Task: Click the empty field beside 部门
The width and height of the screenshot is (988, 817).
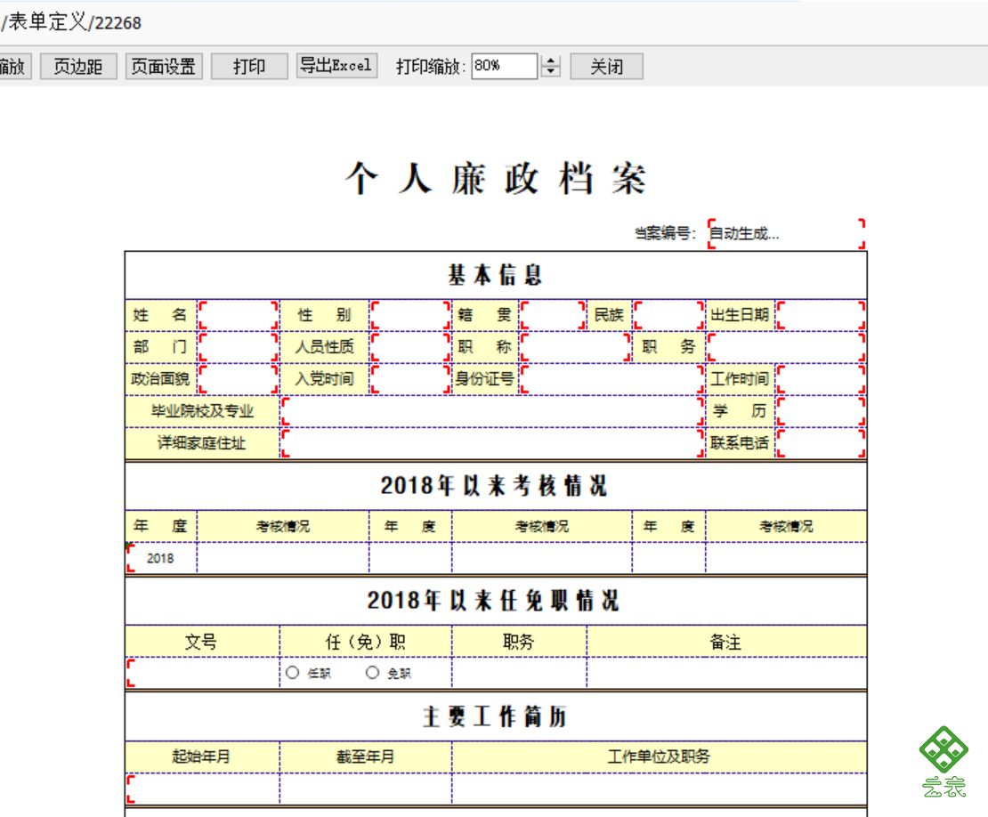Action: pos(239,347)
